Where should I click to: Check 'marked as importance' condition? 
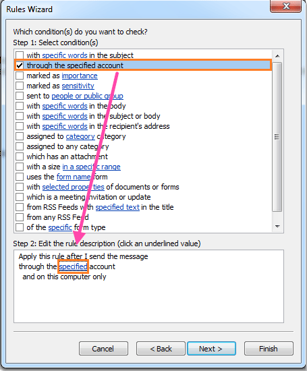[20, 76]
